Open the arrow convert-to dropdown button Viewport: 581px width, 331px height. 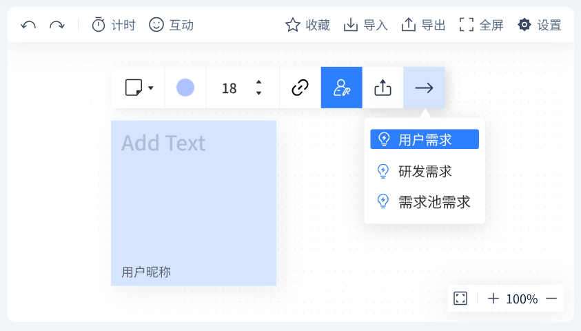(425, 88)
